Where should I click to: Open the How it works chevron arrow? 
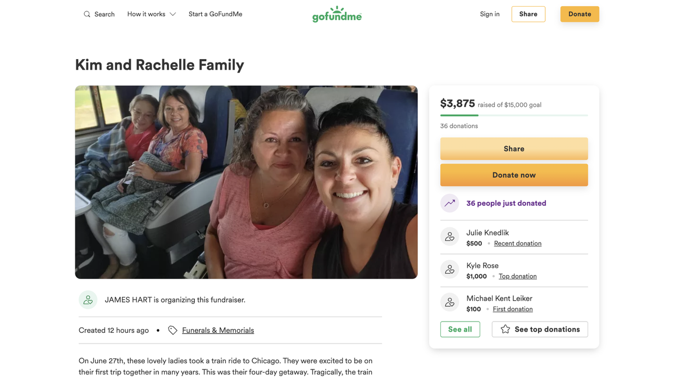pyautogui.click(x=172, y=13)
